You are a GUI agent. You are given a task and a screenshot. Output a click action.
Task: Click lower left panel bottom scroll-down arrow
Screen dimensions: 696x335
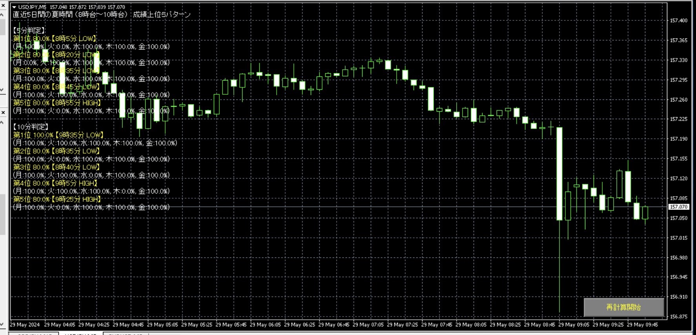[x=2, y=324]
